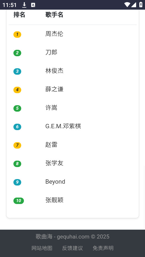Screen dimensions: 145x257
Task: Click the green rank 10 badge
Action: click(19, 201)
